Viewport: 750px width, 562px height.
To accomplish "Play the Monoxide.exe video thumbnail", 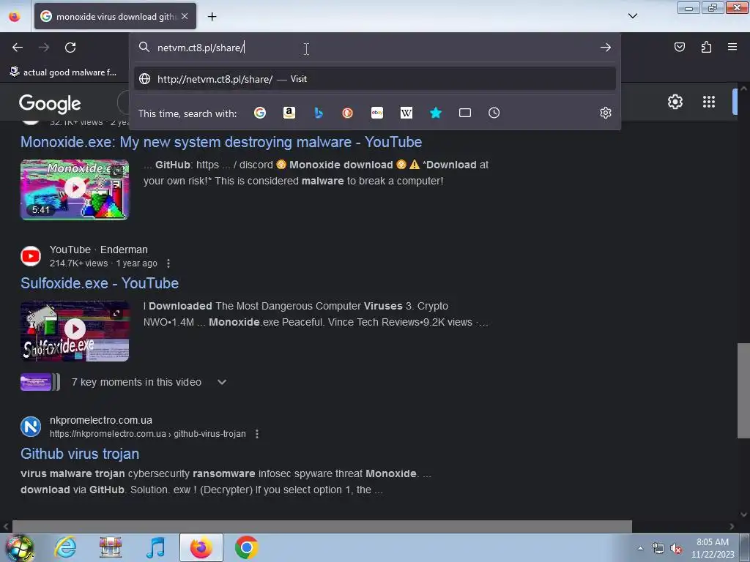I will pyautogui.click(x=75, y=190).
